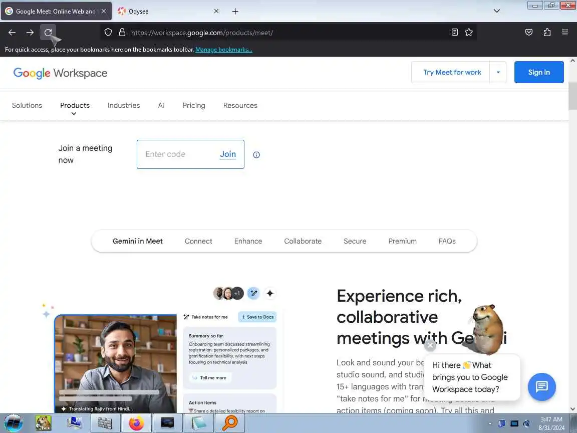Click the Sign in button
Viewport: 577px width, 433px height.
click(539, 72)
